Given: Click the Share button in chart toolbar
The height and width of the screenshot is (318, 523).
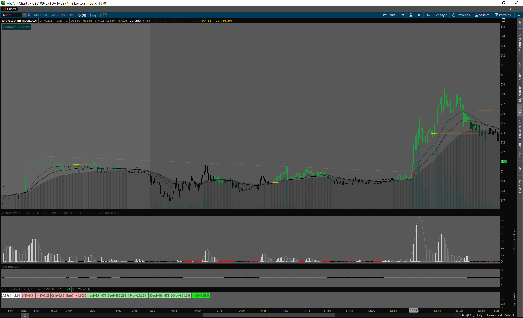Looking at the screenshot, I should point(389,15).
